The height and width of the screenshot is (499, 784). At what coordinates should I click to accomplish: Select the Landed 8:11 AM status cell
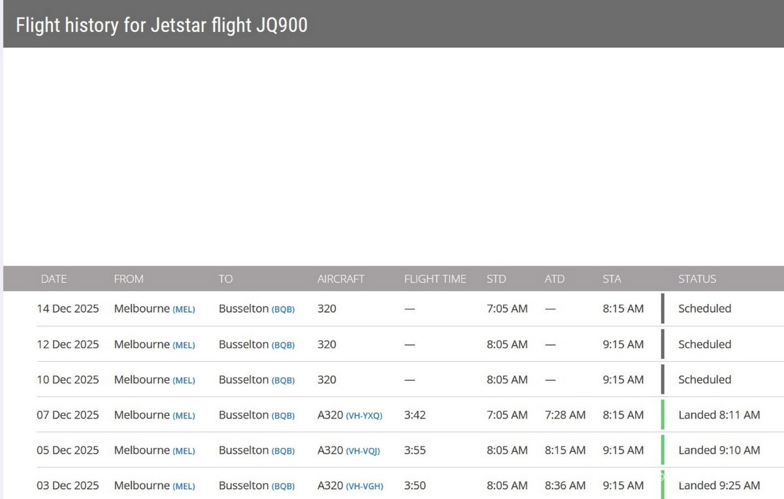tap(719, 415)
